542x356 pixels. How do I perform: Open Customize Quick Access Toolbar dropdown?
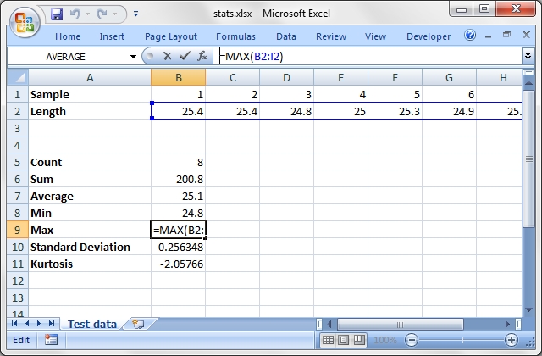click(x=135, y=14)
